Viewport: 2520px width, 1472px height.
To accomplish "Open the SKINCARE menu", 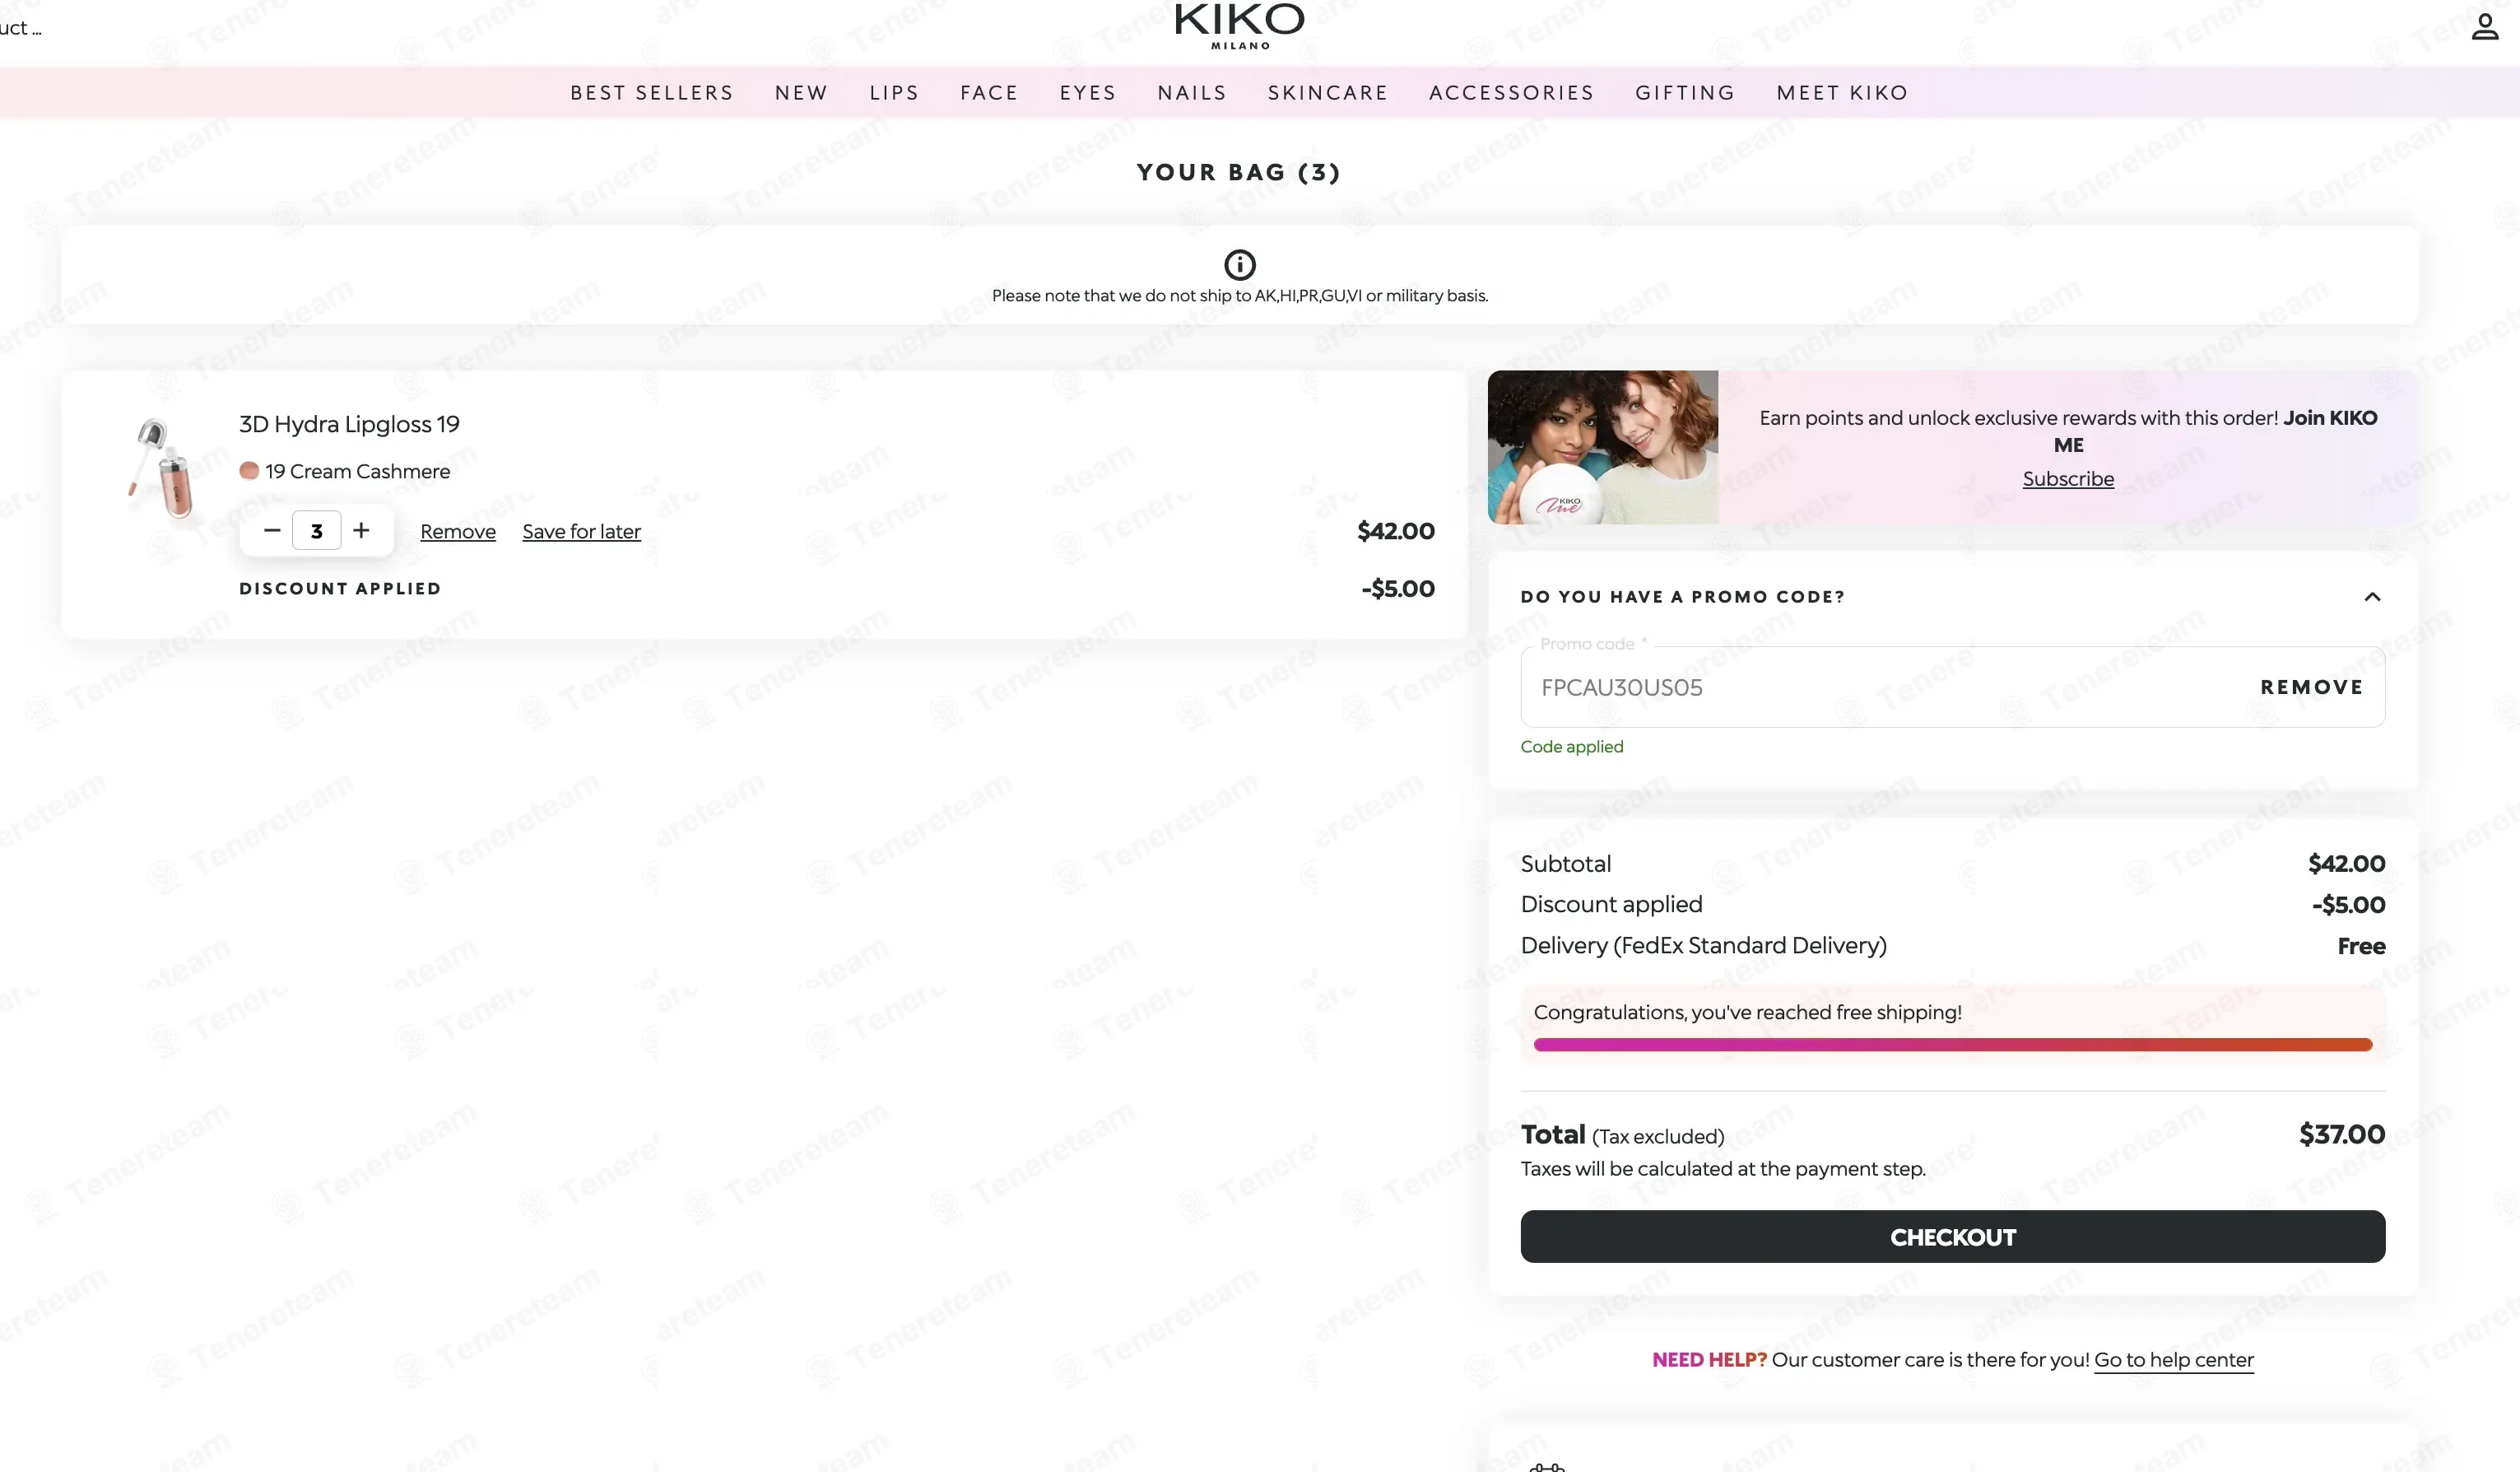I will [x=1328, y=93].
